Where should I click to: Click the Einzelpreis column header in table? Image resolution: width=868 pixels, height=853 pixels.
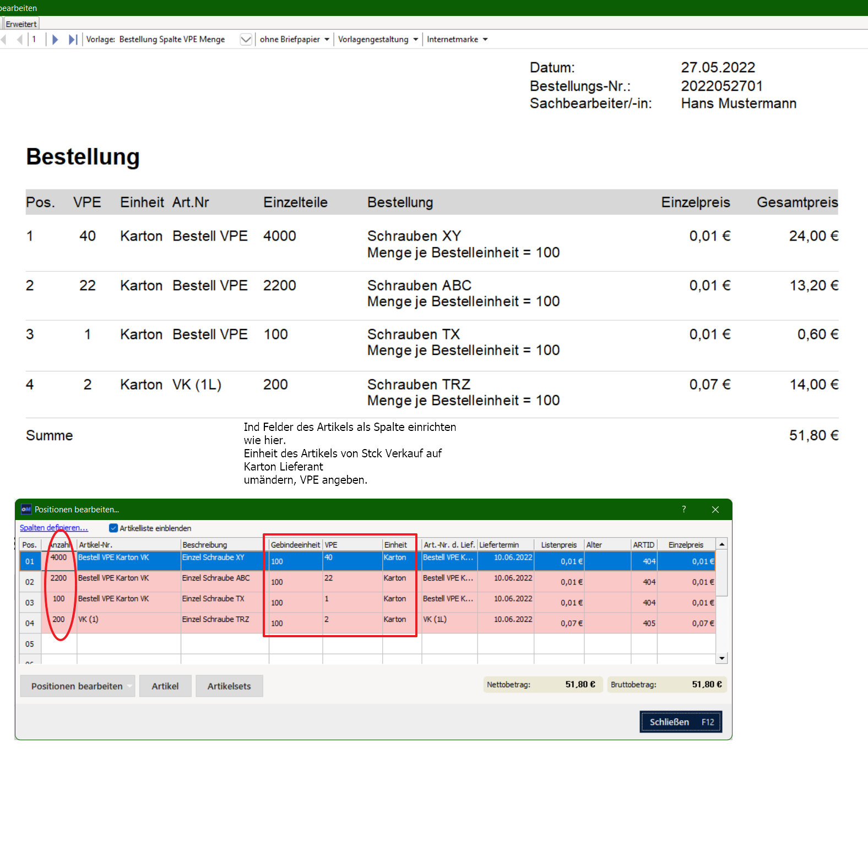[686, 545]
